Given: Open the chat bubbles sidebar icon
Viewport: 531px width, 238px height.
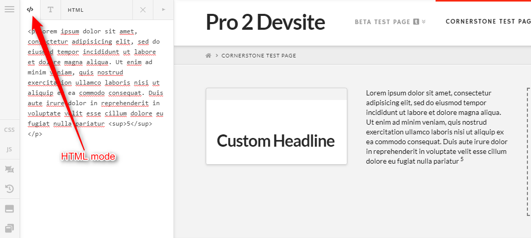Looking at the screenshot, I should [x=9, y=169].
